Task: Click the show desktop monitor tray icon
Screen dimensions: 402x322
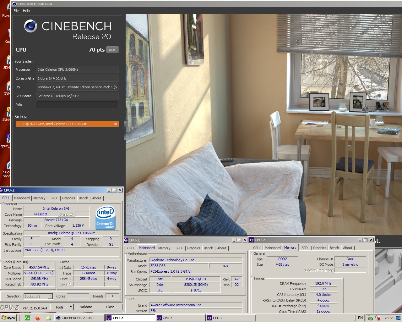Action: [398, 318]
